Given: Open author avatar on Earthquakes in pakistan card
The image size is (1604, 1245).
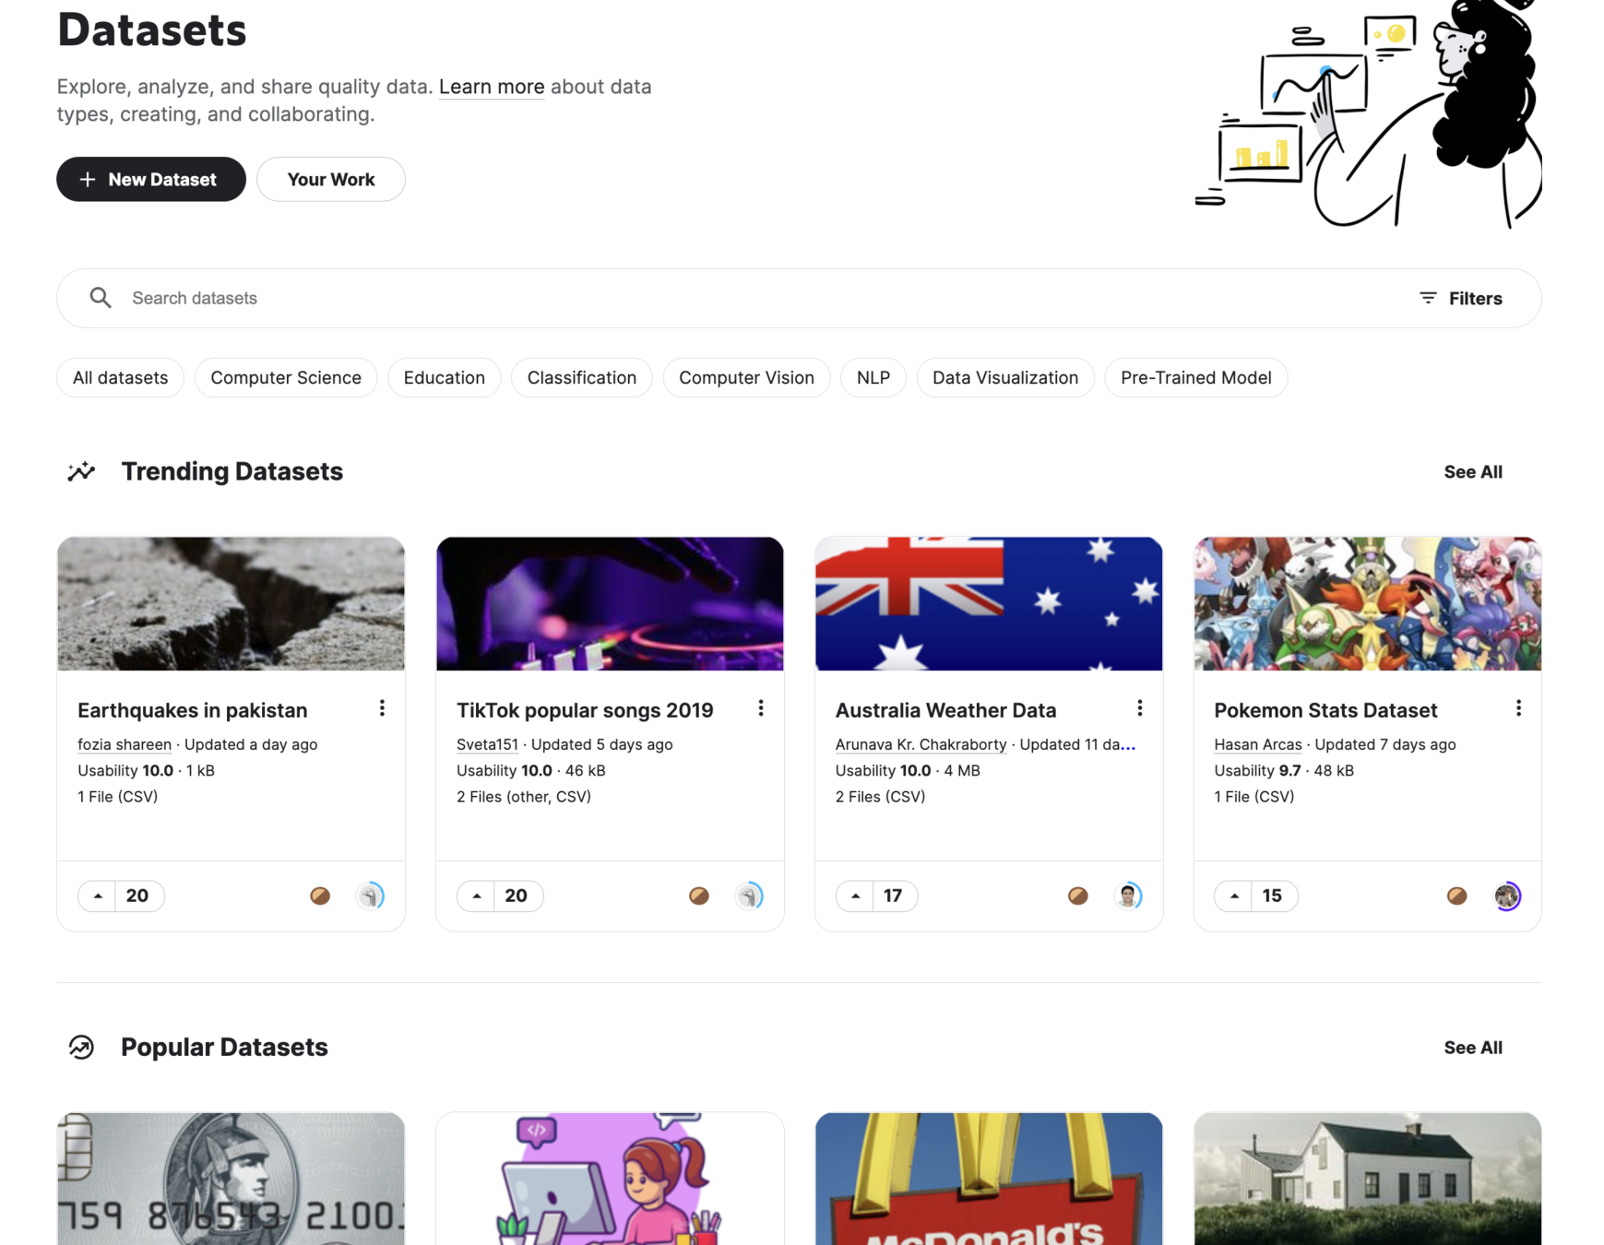Looking at the screenshot, I should (x=370, y=895).
